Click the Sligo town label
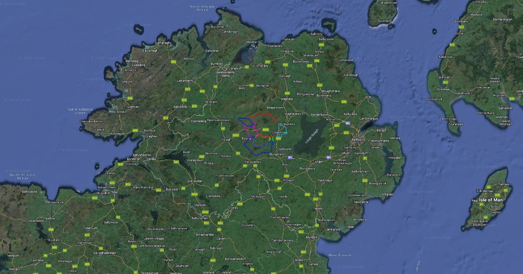This screenshot has width=523, height=274. pyautogui.click(x=115, y=192)
